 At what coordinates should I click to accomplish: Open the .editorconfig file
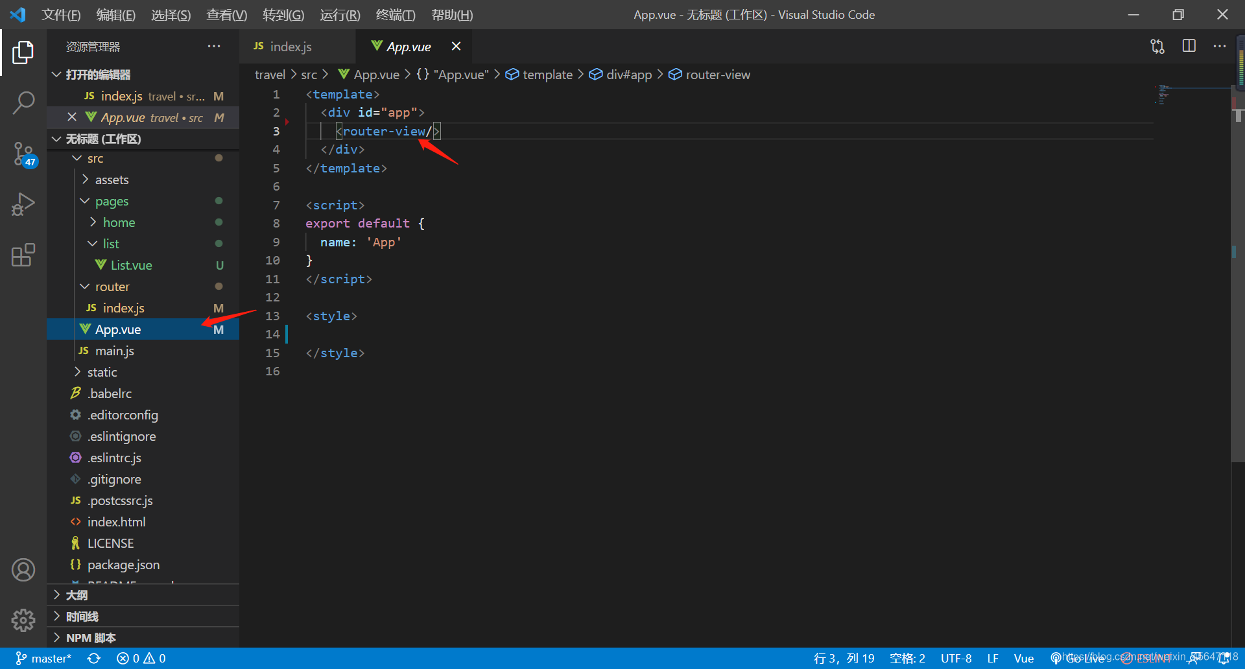(x=143, y=415)
